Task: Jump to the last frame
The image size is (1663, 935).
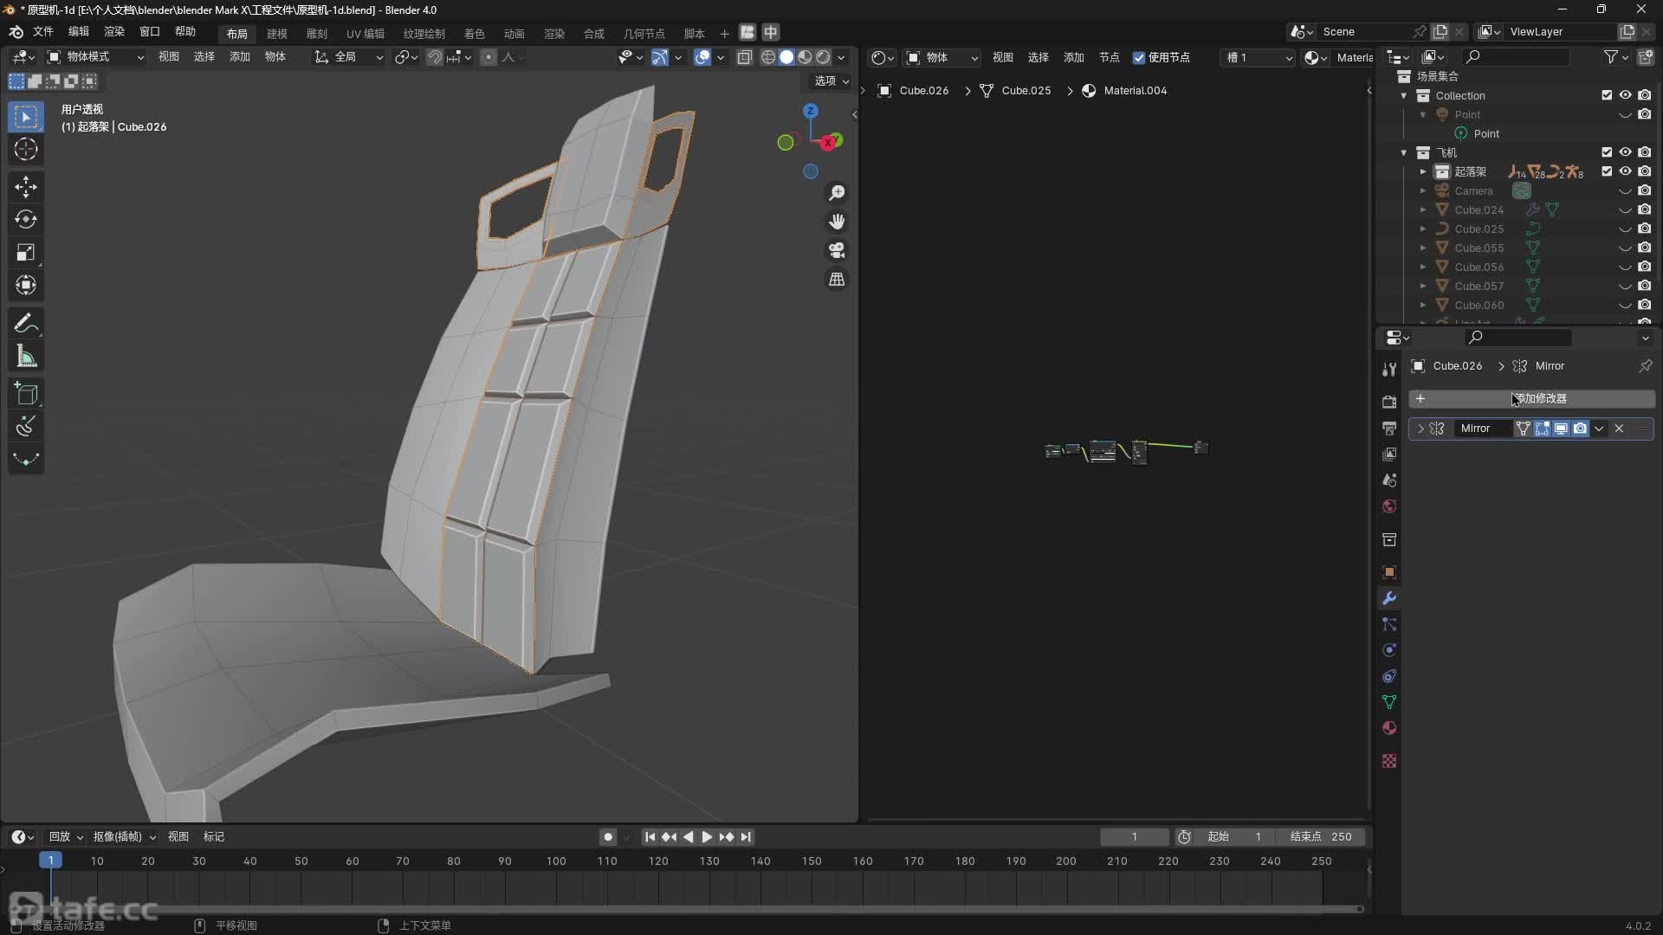Action: (x=746, y=836)
